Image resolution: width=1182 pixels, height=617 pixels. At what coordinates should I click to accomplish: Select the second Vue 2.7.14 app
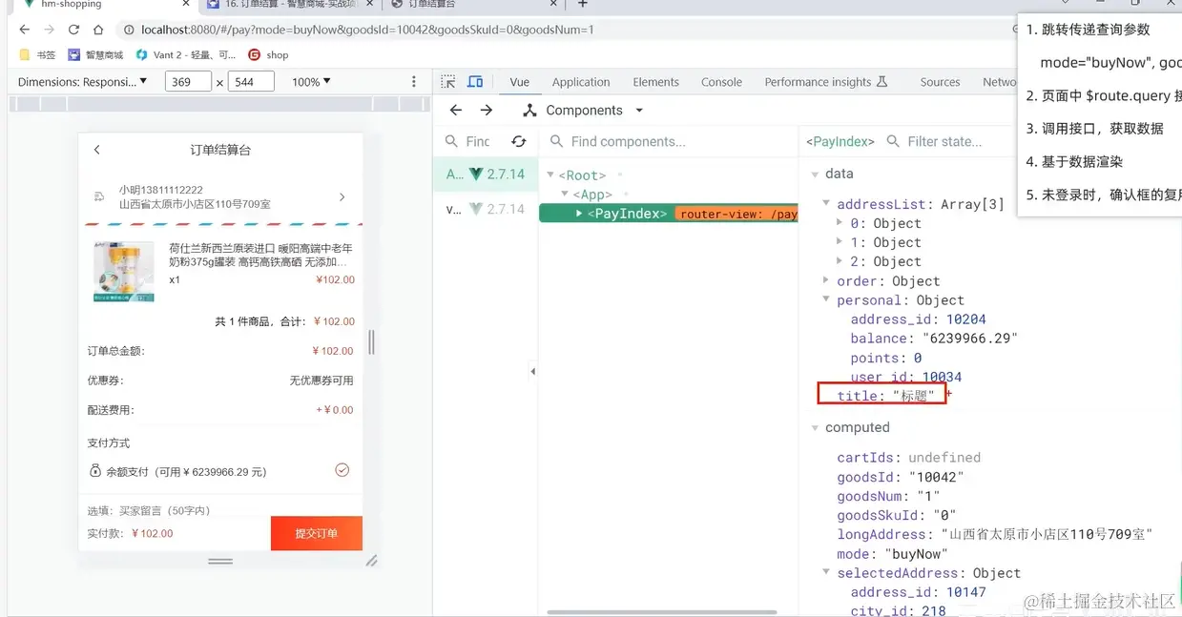coord(486,209)
